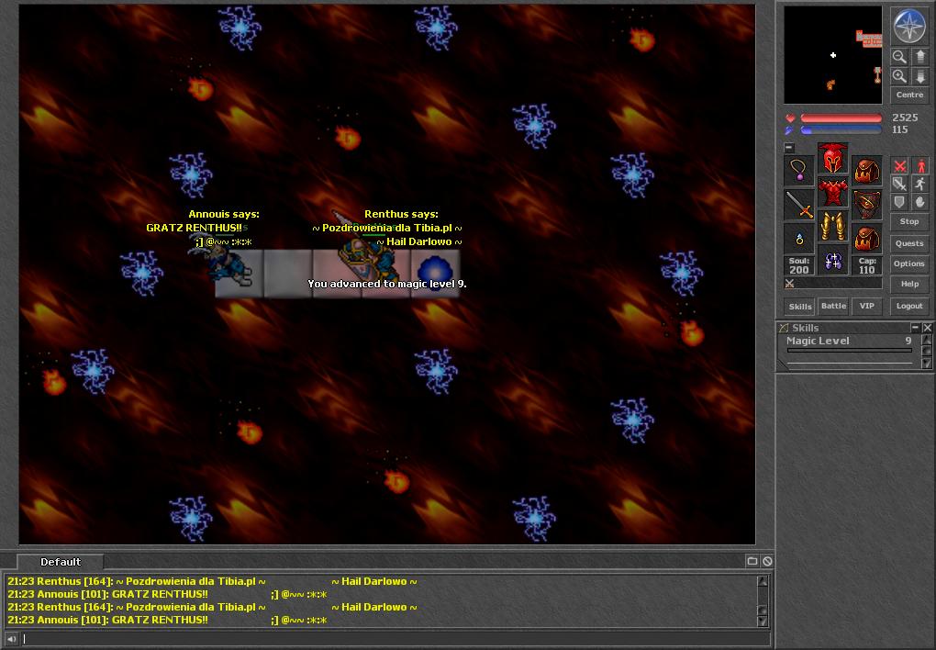The height and width of the screenshot is (650, 936).
Task: Click the red health bar
Action: pos(841,118)
